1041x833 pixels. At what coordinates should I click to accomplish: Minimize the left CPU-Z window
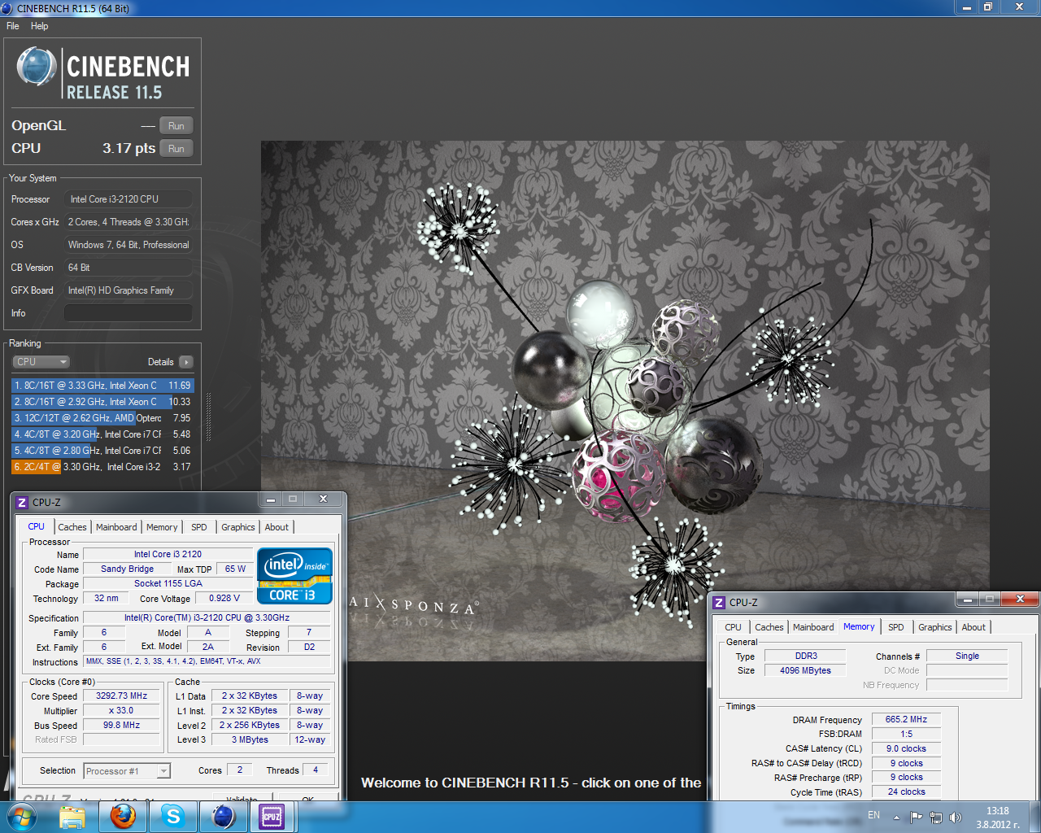click(x=271, y=499)
